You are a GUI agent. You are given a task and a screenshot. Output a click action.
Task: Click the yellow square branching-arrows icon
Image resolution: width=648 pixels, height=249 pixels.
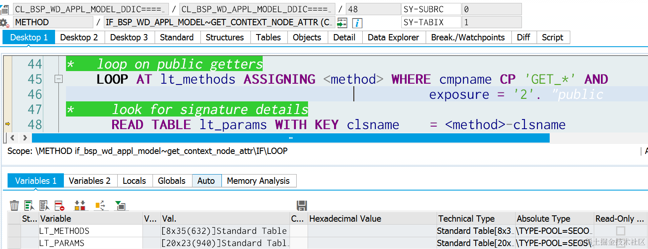click(100, 206)
